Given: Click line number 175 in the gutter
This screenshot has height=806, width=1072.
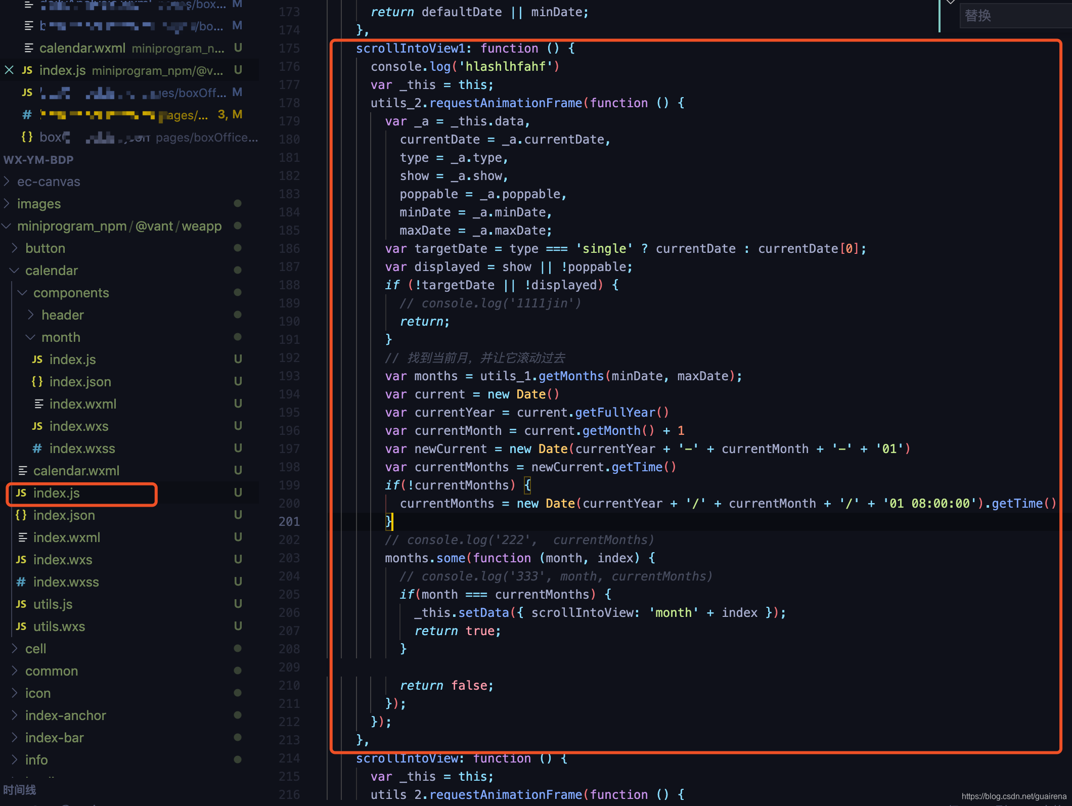Looking at the screenshot, I should click(x=289, y=48).
